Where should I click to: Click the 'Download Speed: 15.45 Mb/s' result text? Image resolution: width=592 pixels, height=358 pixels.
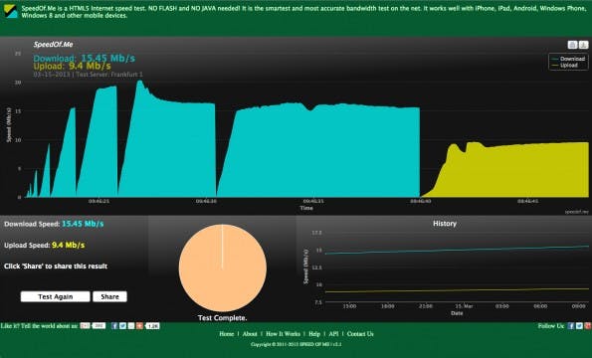[x=54, y=224]
